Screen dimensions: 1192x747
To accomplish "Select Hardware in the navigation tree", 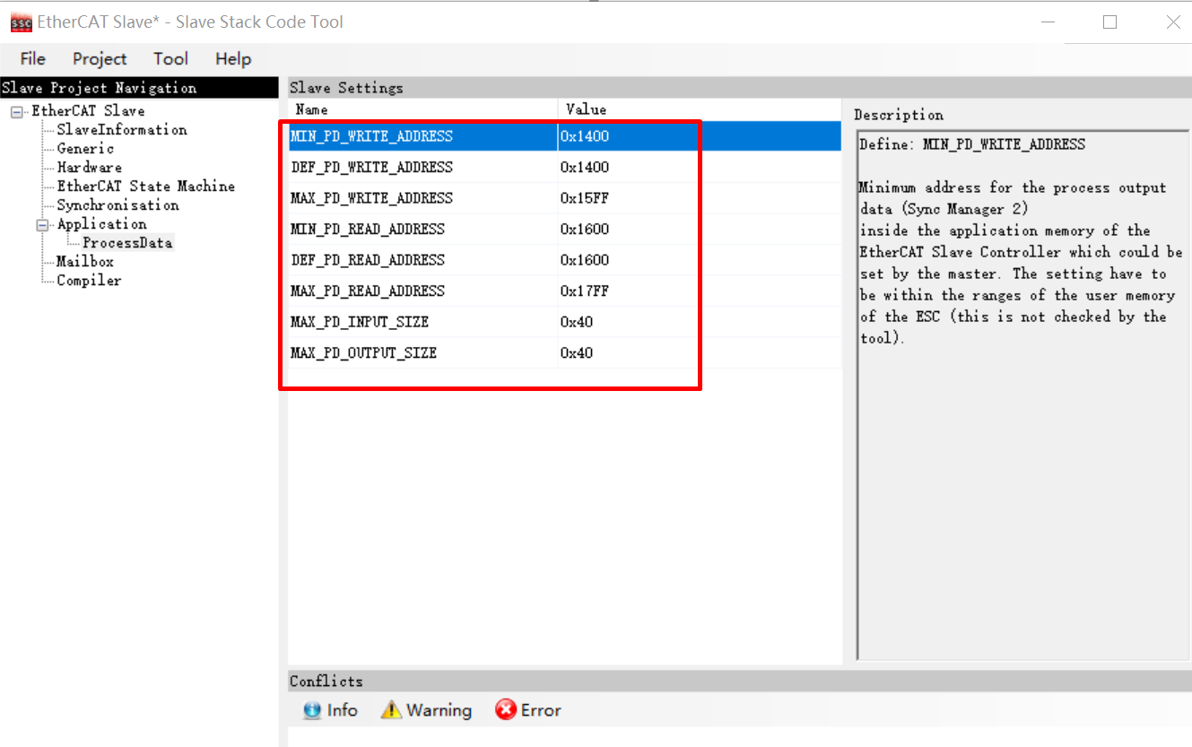I will 90,168.
